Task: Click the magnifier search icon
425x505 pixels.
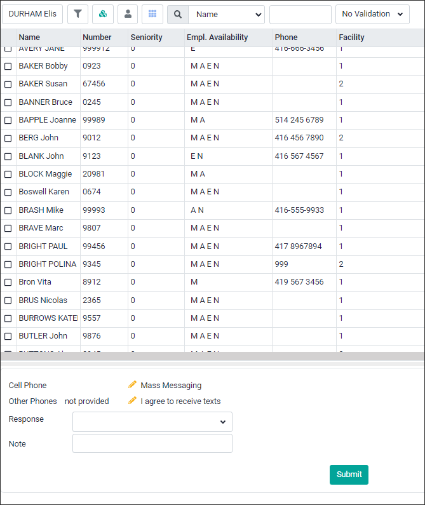Action: tap(178, 14)
